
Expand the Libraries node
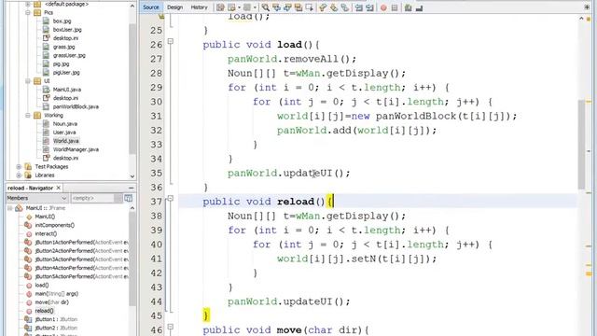[x=19, y=175]
